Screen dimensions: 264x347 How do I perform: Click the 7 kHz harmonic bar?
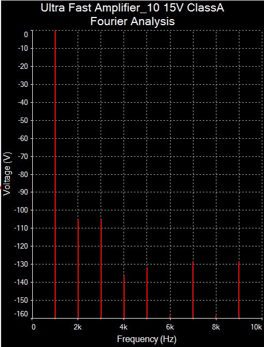click(193, 290)
